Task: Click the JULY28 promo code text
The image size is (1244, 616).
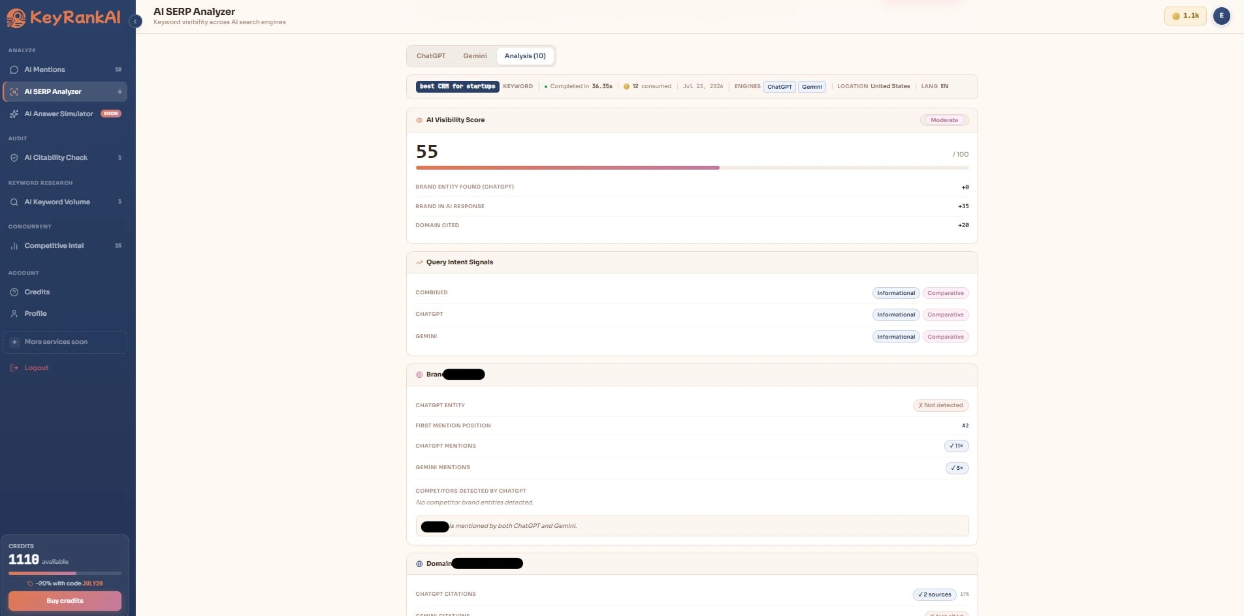Action: [93, 583]
